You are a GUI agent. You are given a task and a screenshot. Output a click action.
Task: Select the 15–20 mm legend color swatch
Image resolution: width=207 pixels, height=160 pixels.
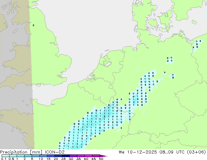pyautogui.click(x=51, y=156)
